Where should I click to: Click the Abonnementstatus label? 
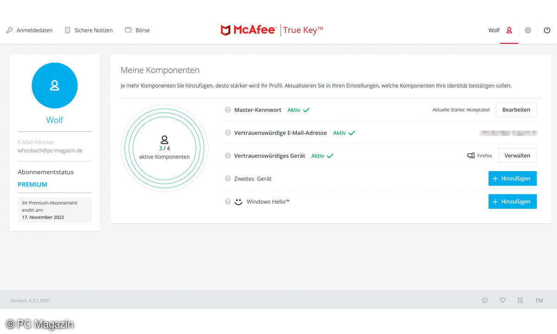click(45, 172)
